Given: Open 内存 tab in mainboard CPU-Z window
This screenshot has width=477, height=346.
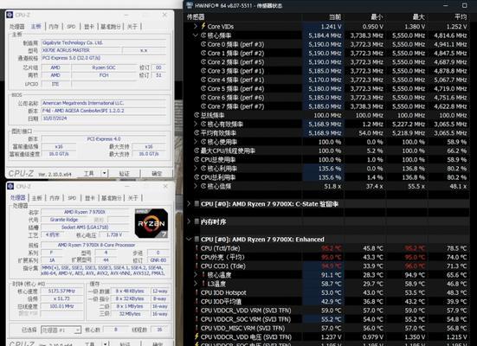Looking at the screenshot, I should pos(54,27).
